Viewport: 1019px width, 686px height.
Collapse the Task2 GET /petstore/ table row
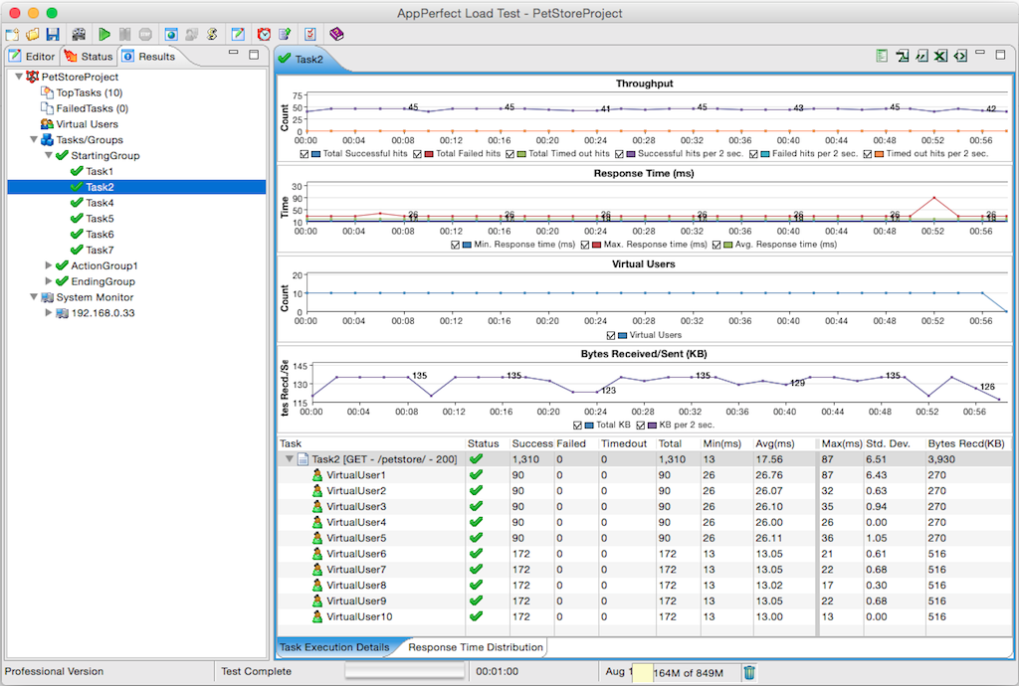click(290, 459)
